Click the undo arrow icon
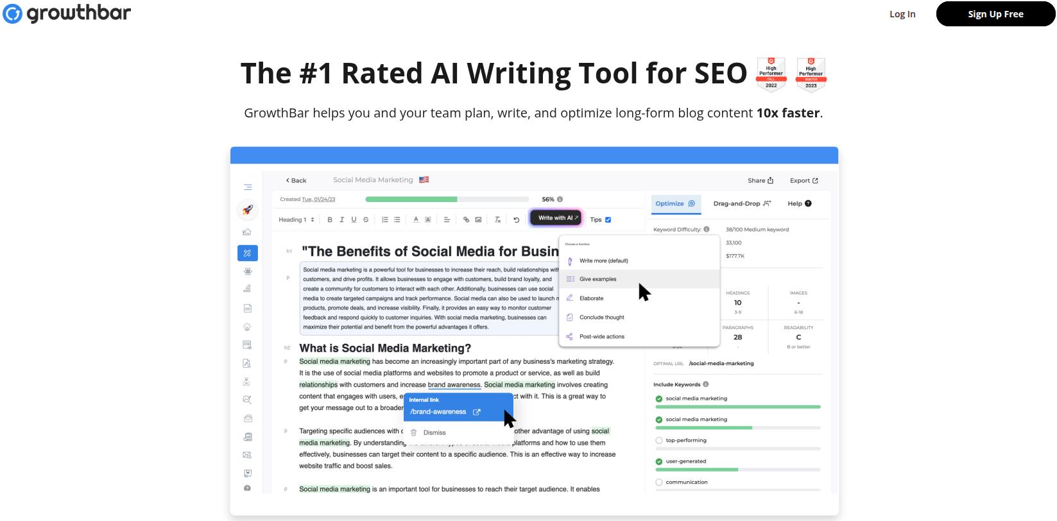 coord(516,219)
